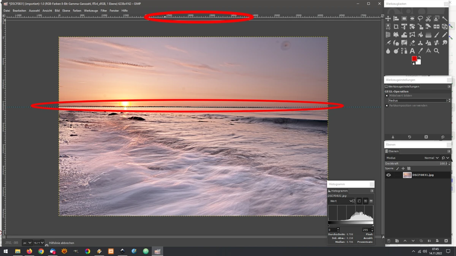456x256 pixels.
Task: Toggle Farbkomposition verwenden checkbox
Action: point(387,105)
